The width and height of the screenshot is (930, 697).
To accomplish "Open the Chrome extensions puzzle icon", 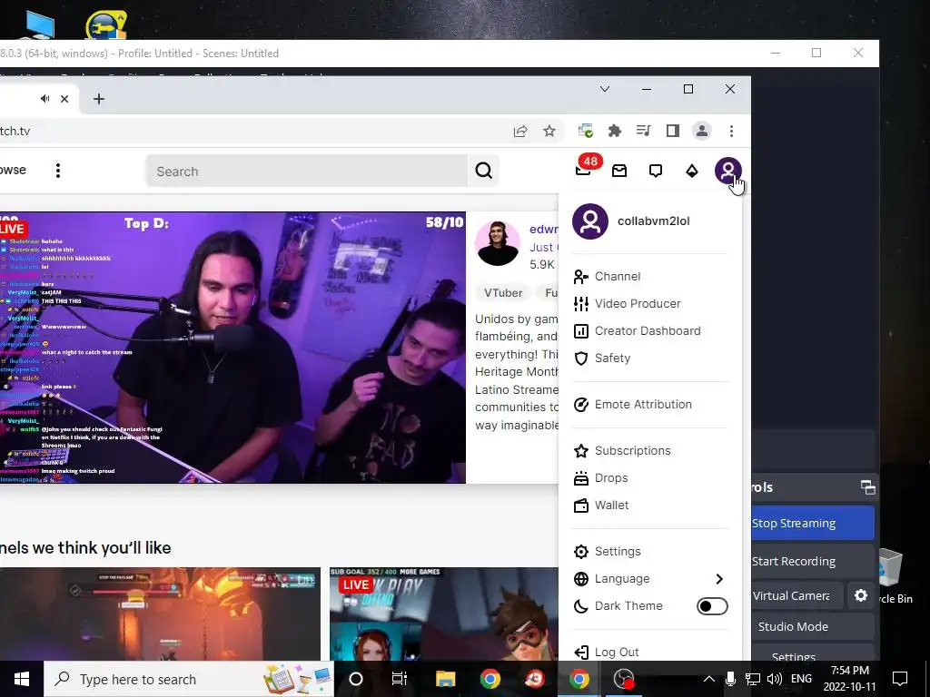I will click(x=615, y=131).
